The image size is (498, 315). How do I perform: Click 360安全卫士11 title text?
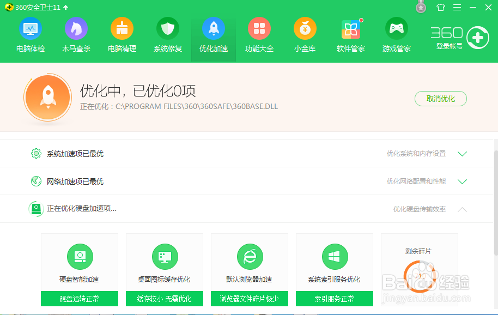click(38, 7)
